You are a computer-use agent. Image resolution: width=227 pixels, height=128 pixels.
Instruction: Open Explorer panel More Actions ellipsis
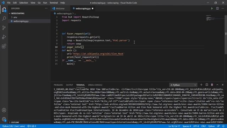tap(46, 9)
